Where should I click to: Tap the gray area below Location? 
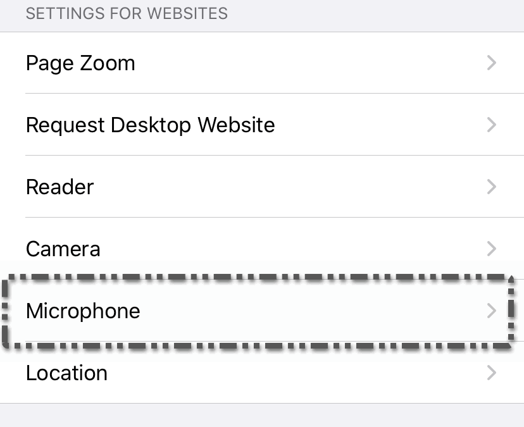click(x=262, y=416)
